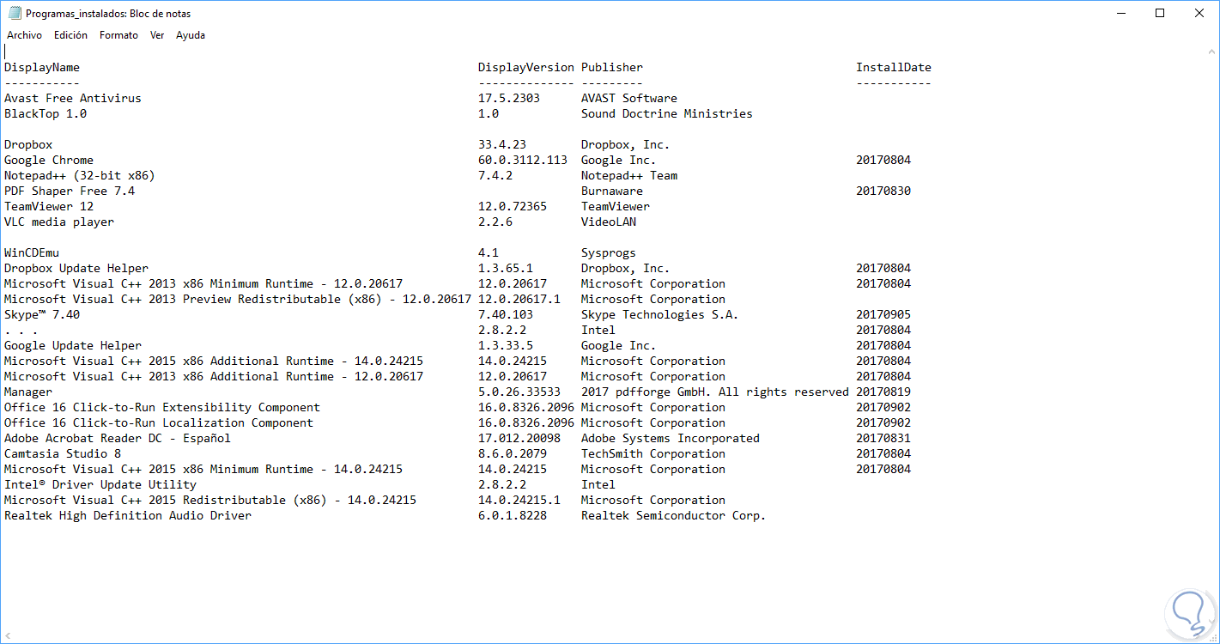Click version 8.6.0.2079 text
This screenshot has width=1220, height=644.
pyautogui.click(x=513, y=453)
